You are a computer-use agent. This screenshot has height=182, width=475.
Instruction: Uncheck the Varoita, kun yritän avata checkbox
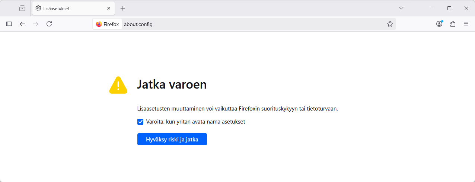click(x=140, y=122)
